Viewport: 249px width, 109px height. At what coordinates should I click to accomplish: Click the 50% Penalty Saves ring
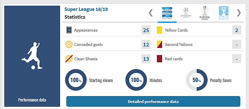197,80
